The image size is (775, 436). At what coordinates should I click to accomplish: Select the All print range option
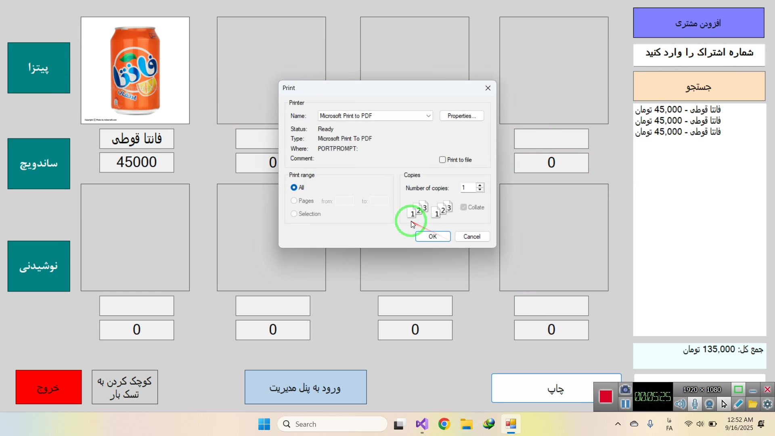pos(294,188)
